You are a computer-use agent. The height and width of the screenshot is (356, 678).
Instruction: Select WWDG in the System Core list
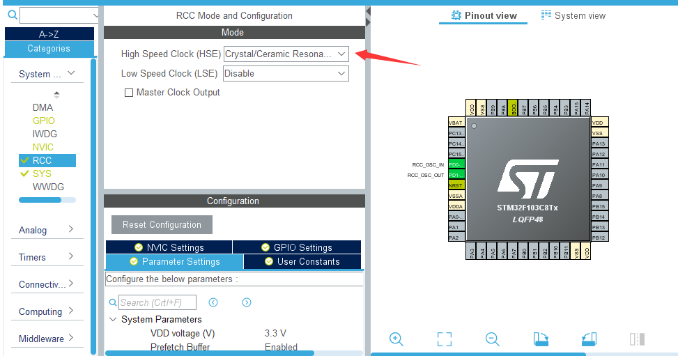coord(48,187)
